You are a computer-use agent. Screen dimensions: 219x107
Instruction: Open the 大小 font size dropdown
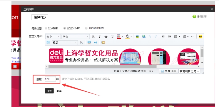[x=53, y=37]
